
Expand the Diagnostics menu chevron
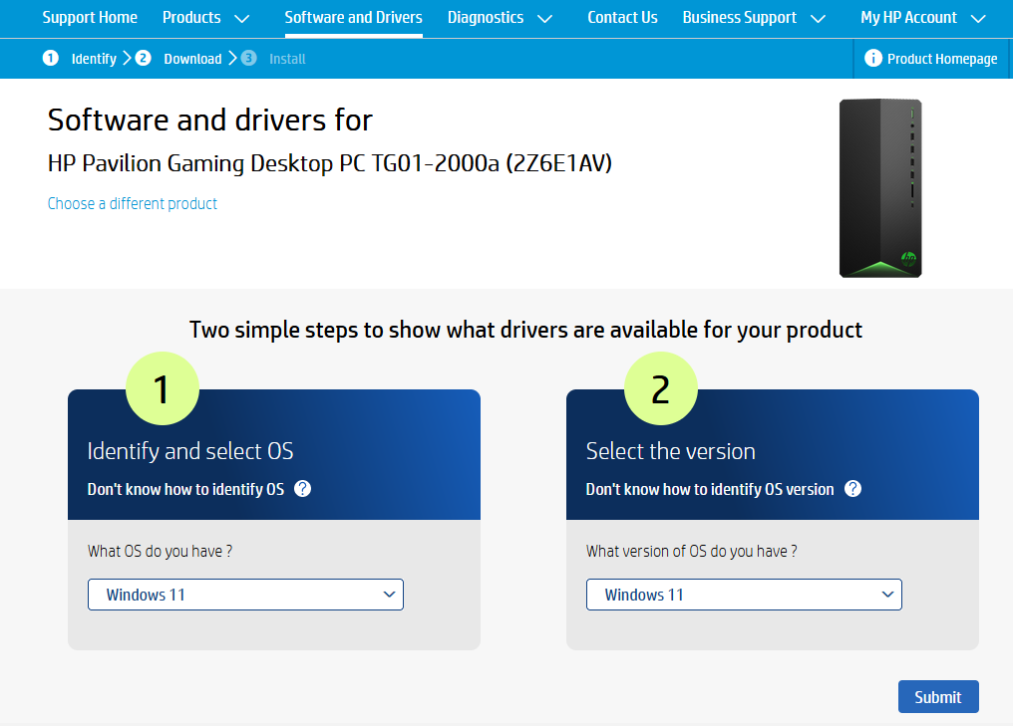click(x=544, y=18)
